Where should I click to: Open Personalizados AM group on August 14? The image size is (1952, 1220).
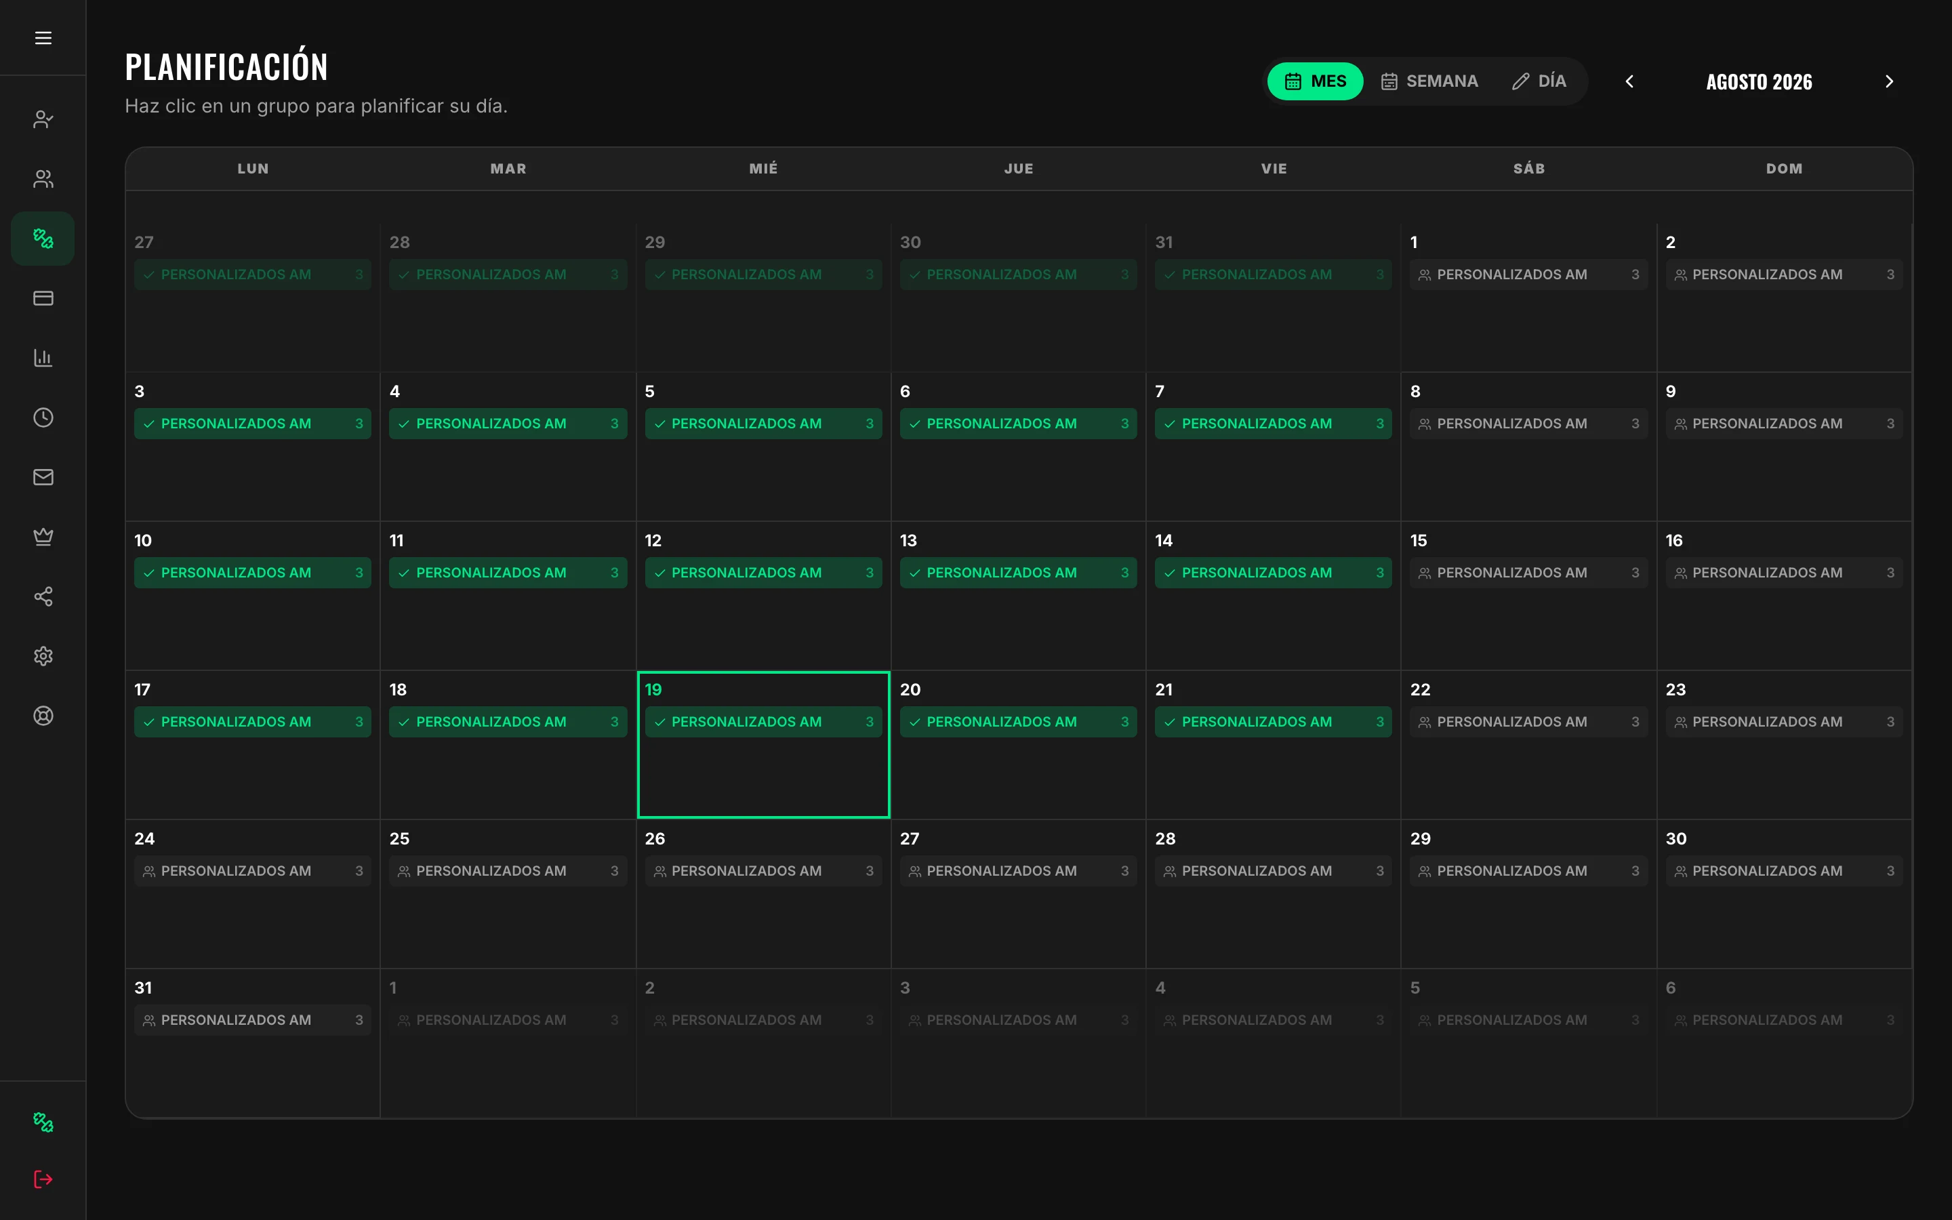(1273, 573)
